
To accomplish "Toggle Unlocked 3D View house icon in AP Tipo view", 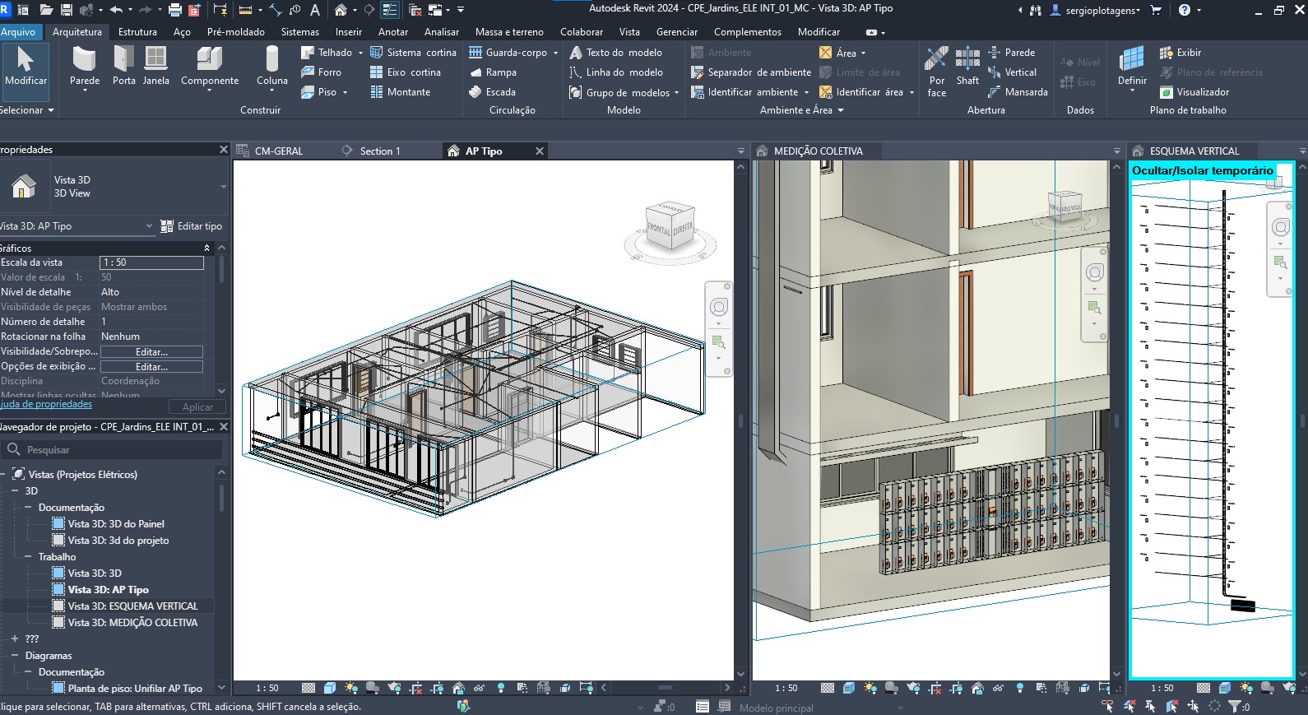I will 458,688.
